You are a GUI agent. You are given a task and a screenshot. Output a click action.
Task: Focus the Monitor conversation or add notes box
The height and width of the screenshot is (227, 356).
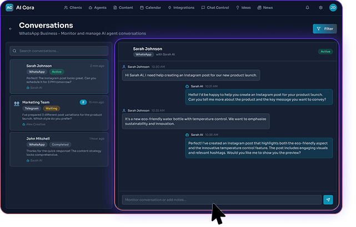[x=221, y=200]
